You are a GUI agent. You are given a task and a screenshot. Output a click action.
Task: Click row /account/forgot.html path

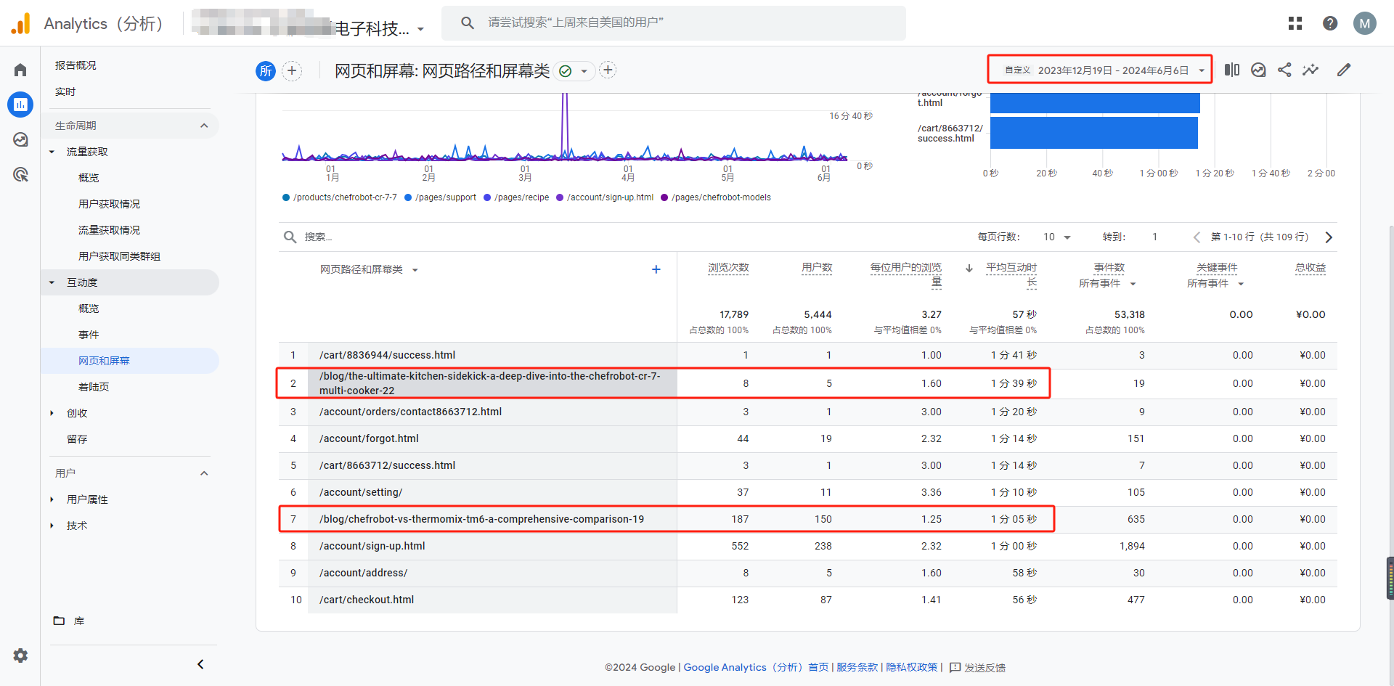(369, 438)
